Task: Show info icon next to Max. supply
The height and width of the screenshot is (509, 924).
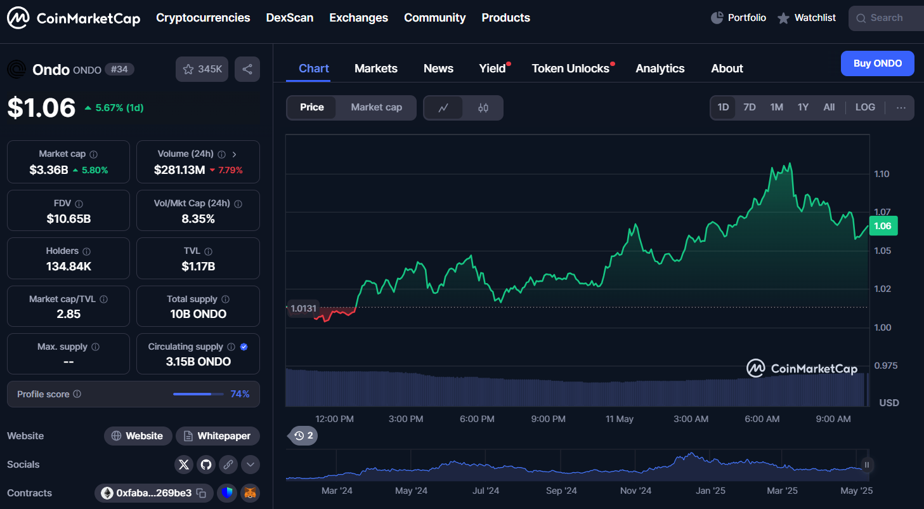Action: click(x=95, y=347)
